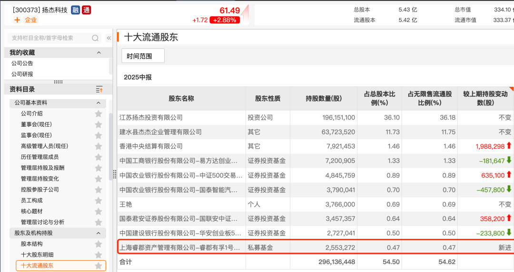
Task: Click the panel resize handle between sidebar and table
Action: pyautogui.click(x=114, y=175)
